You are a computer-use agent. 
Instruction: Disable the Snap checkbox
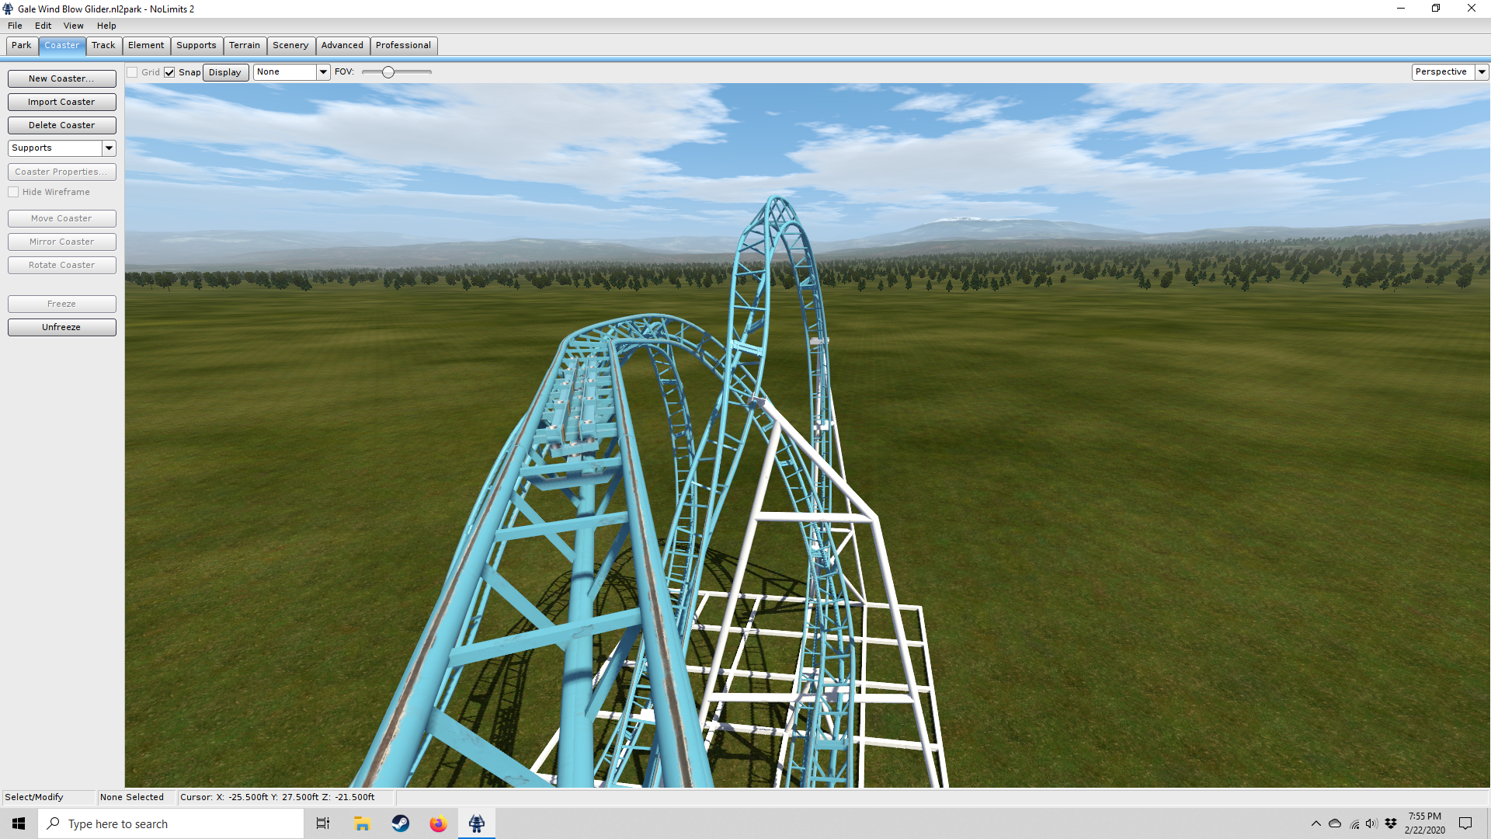[x=169, y=72]
